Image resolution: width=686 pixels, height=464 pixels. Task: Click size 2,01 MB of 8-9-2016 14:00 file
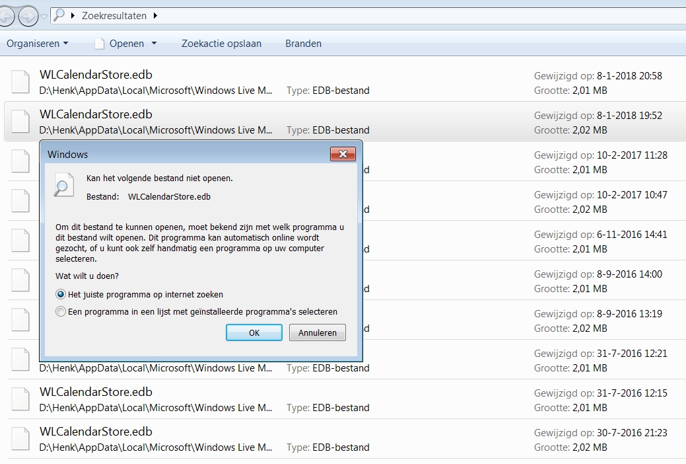[x=590, y=289]
